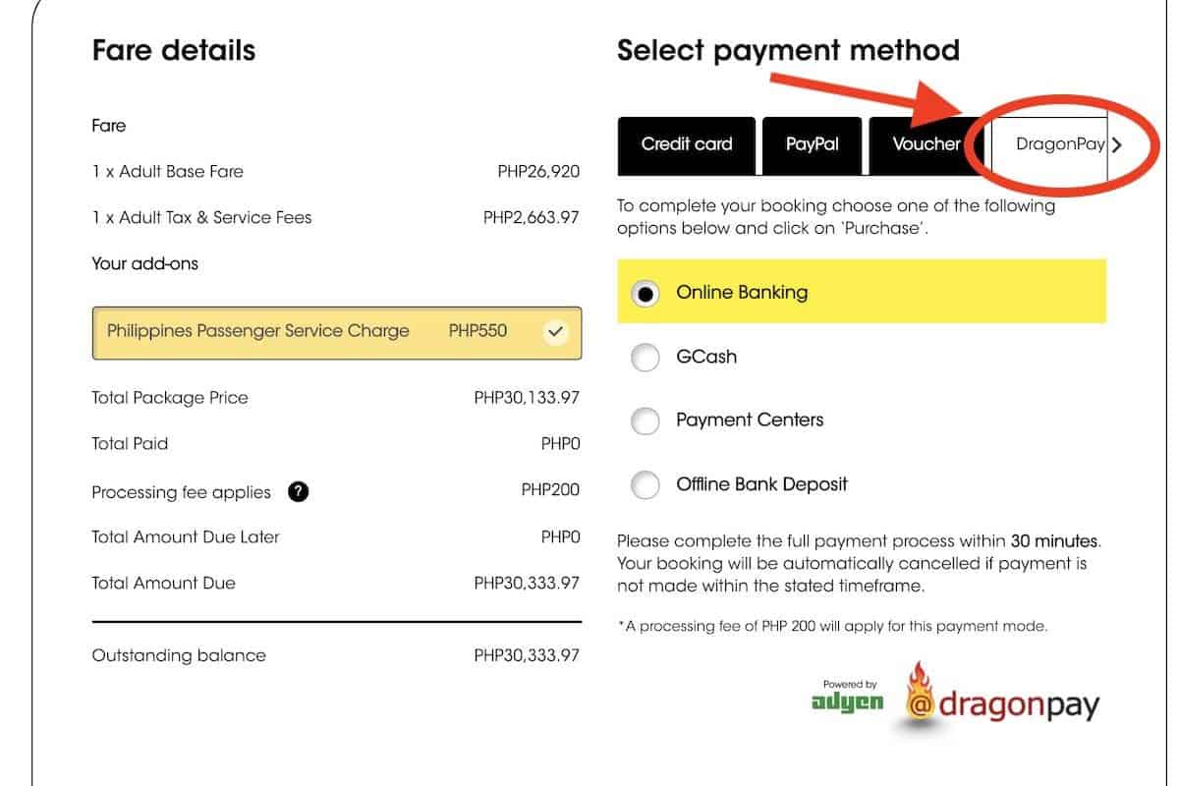Click the Powered by adyen logo
The image size is (1179, 786).
point(848,697)
